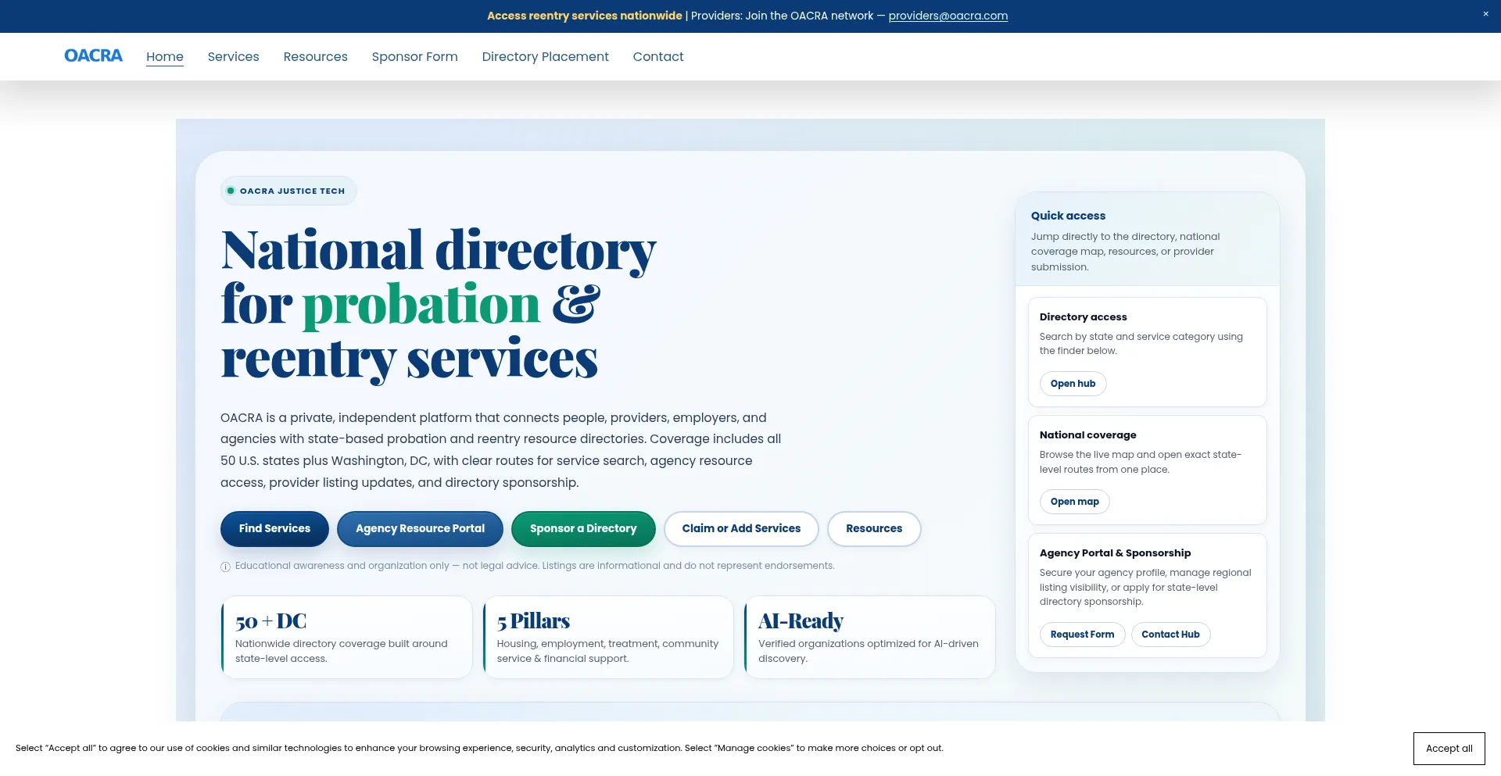Open Directory Placement page
This screenshot has width=1501, height=776.
545,56
